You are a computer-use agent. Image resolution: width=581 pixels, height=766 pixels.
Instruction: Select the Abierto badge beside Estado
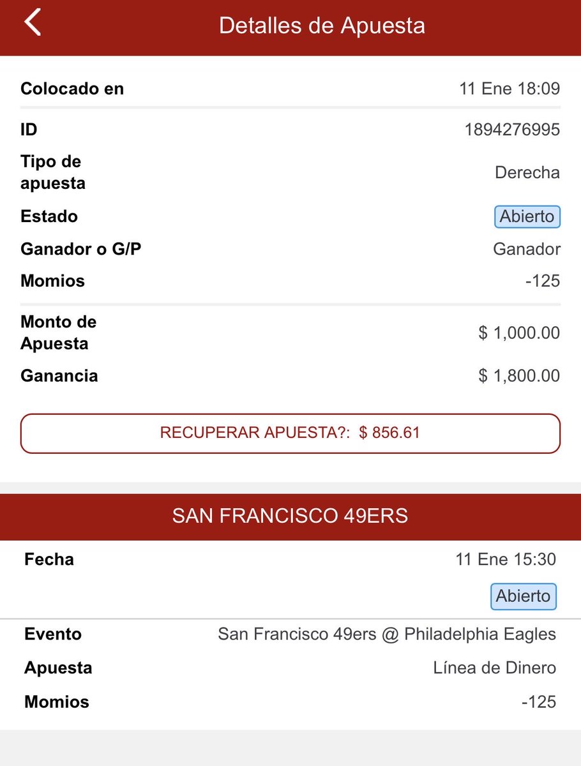pyautogui.click(x=527, y=216)
